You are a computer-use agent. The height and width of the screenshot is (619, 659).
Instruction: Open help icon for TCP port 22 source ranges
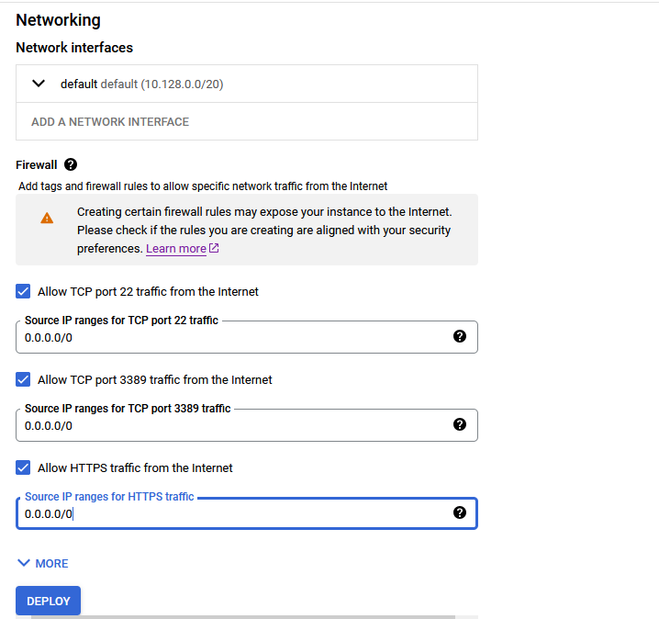pos(460,336)
